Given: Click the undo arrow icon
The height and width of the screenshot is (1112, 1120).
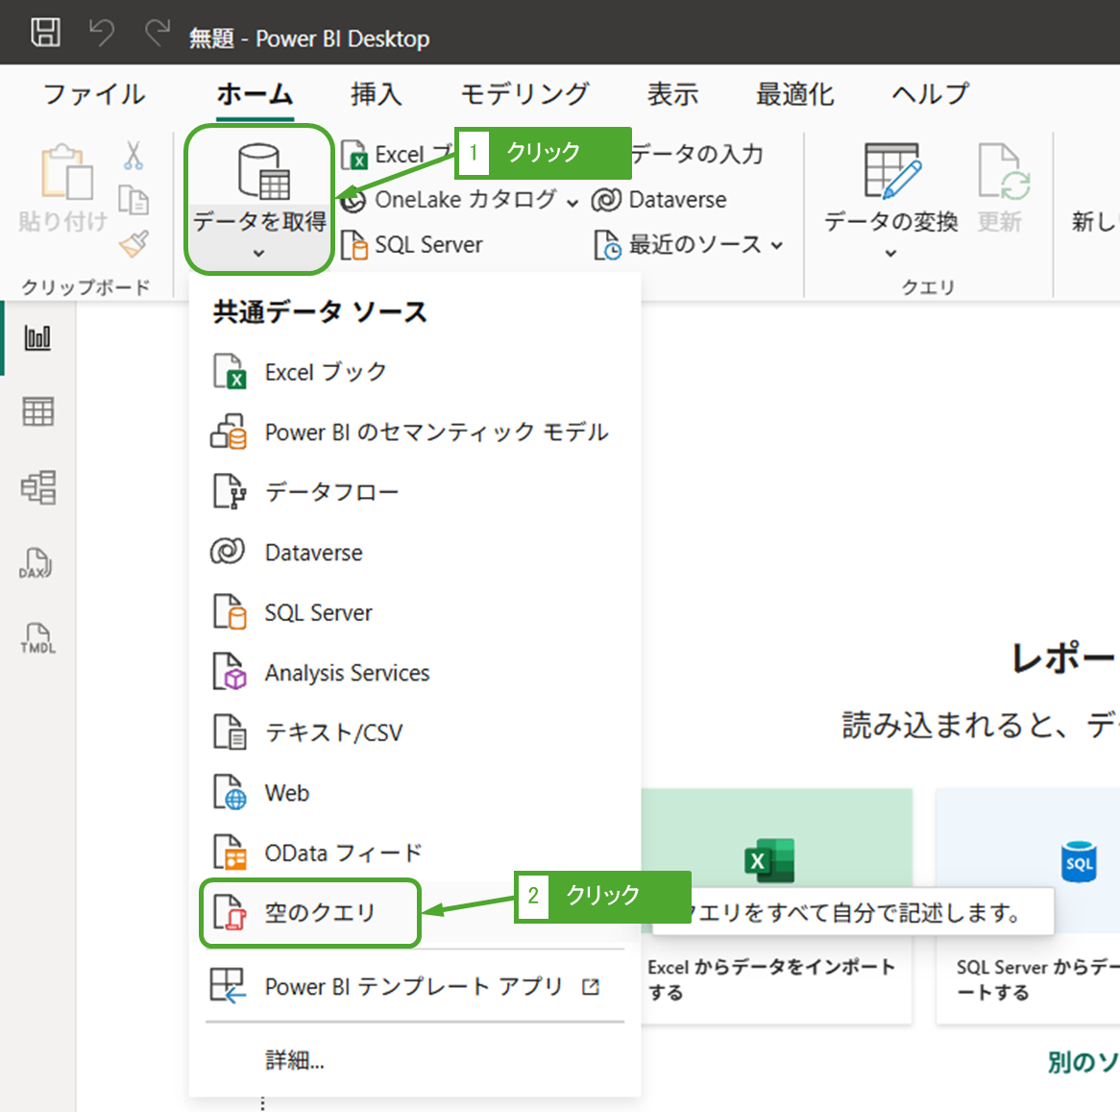Looking at the screenshot, I should pyautogui.click(x=102, y=34).
